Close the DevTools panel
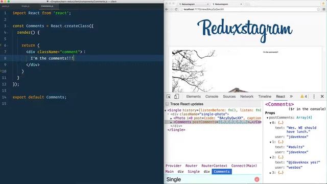The width and height of the screenshot is (327, 184). [322, 97]
